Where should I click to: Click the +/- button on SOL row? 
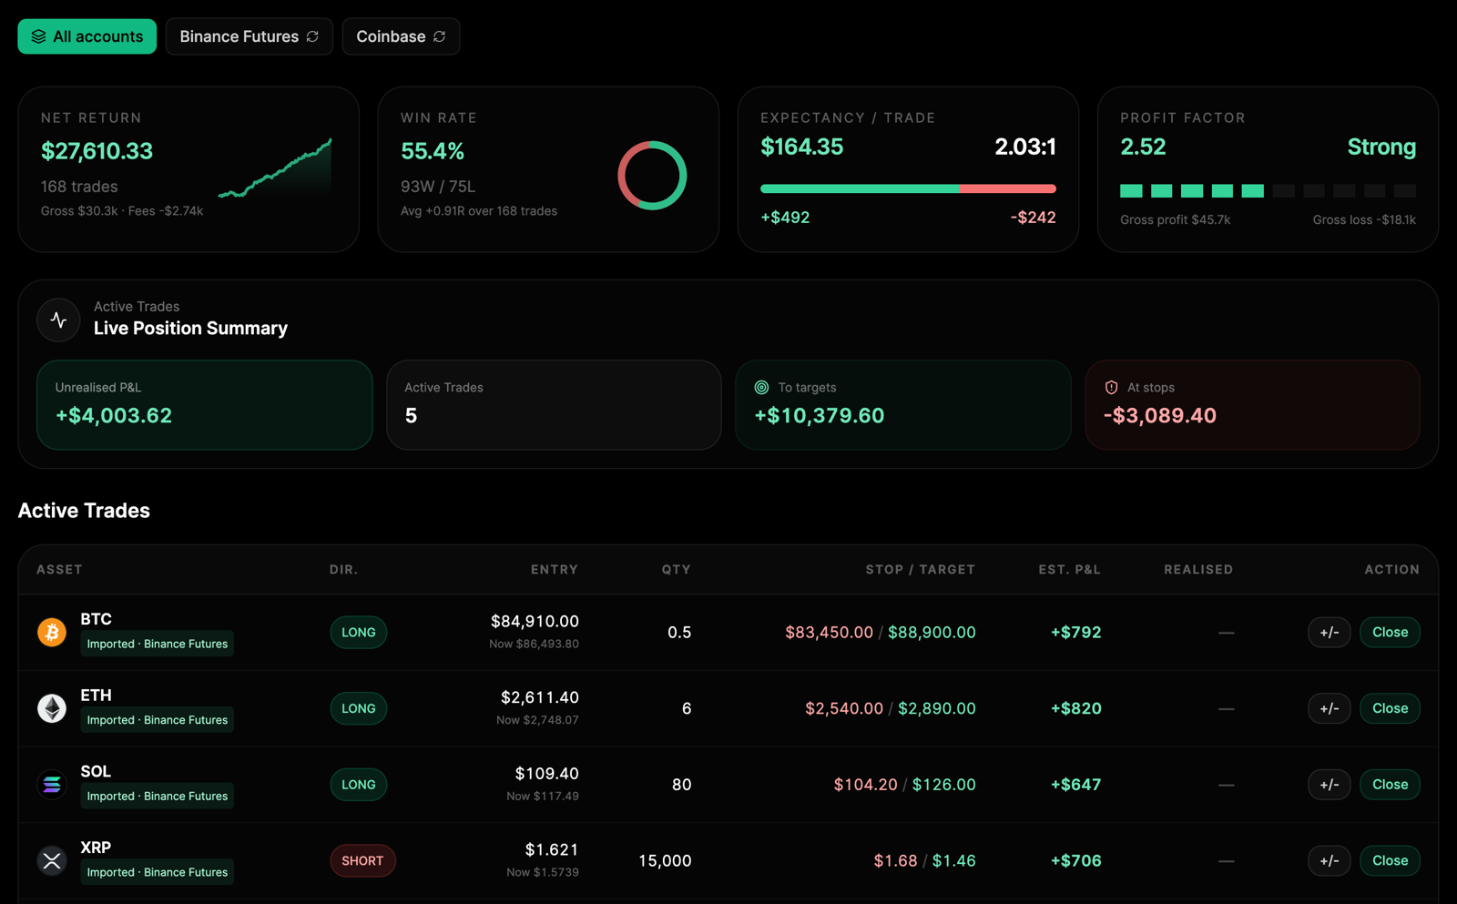[x=1329, y=784]
